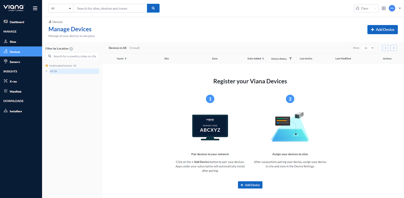The width and height of the screenshot is (404, 198).
Task: Change rows per page dropdown
Action: pyautogui.click(x=368, y=48)
